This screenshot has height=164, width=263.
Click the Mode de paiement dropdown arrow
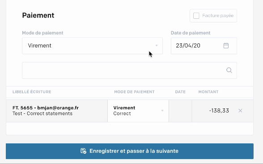click(157, 46)
